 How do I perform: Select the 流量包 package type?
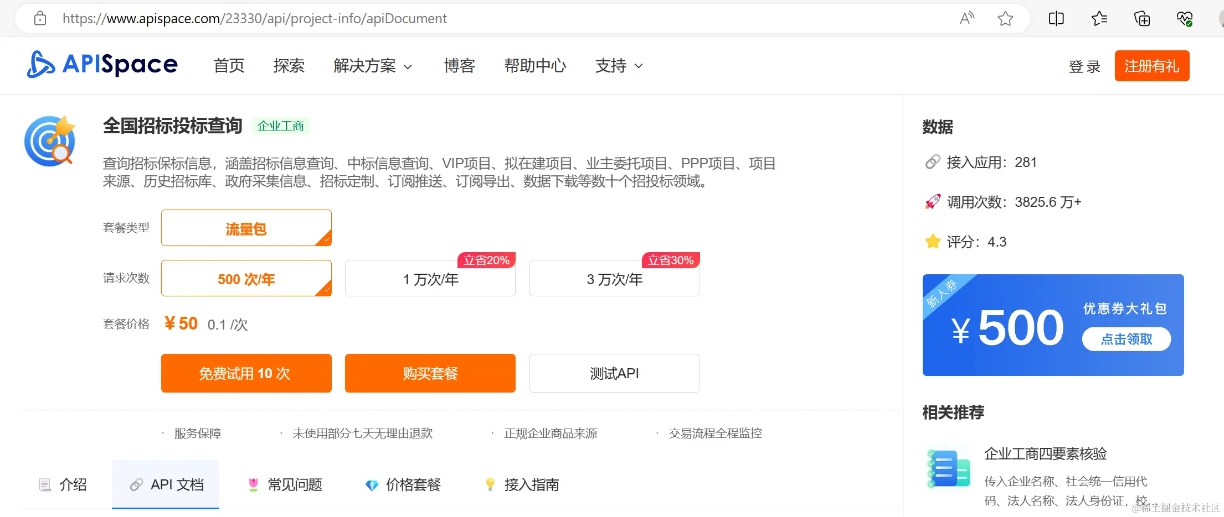point(246,228)
